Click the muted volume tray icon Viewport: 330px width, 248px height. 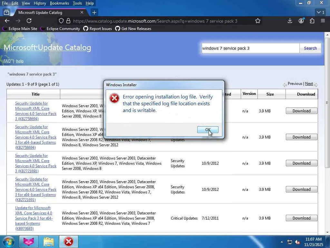pos(297,242)
